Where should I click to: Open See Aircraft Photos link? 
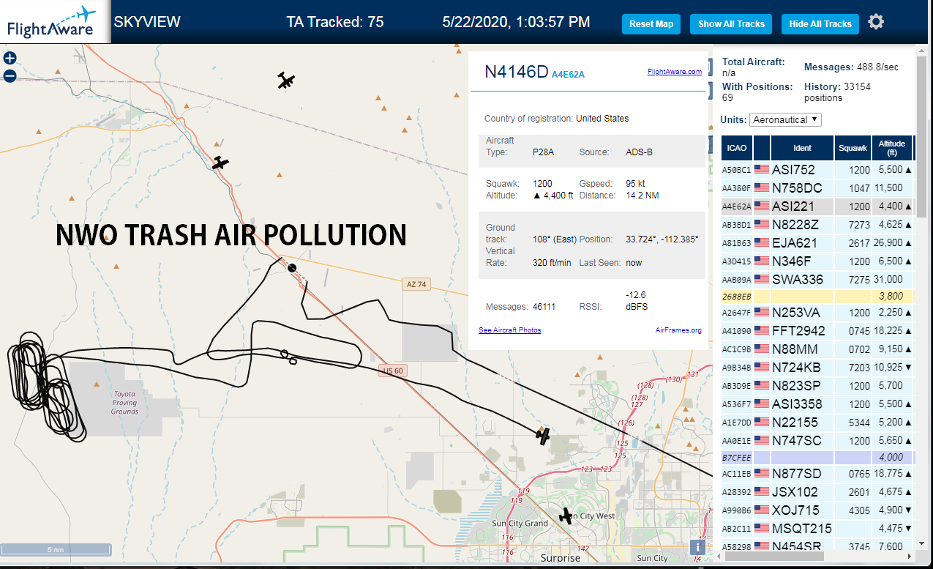[509, 330]
